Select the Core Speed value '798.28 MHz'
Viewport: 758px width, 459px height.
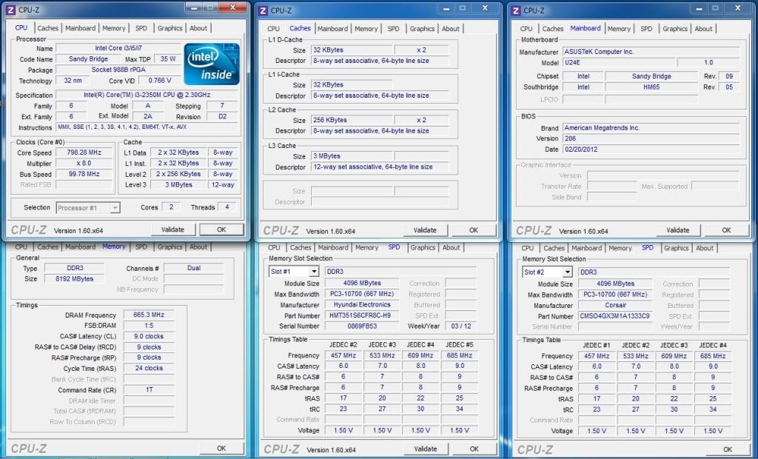pyautogui.click(x=84, y=153)
